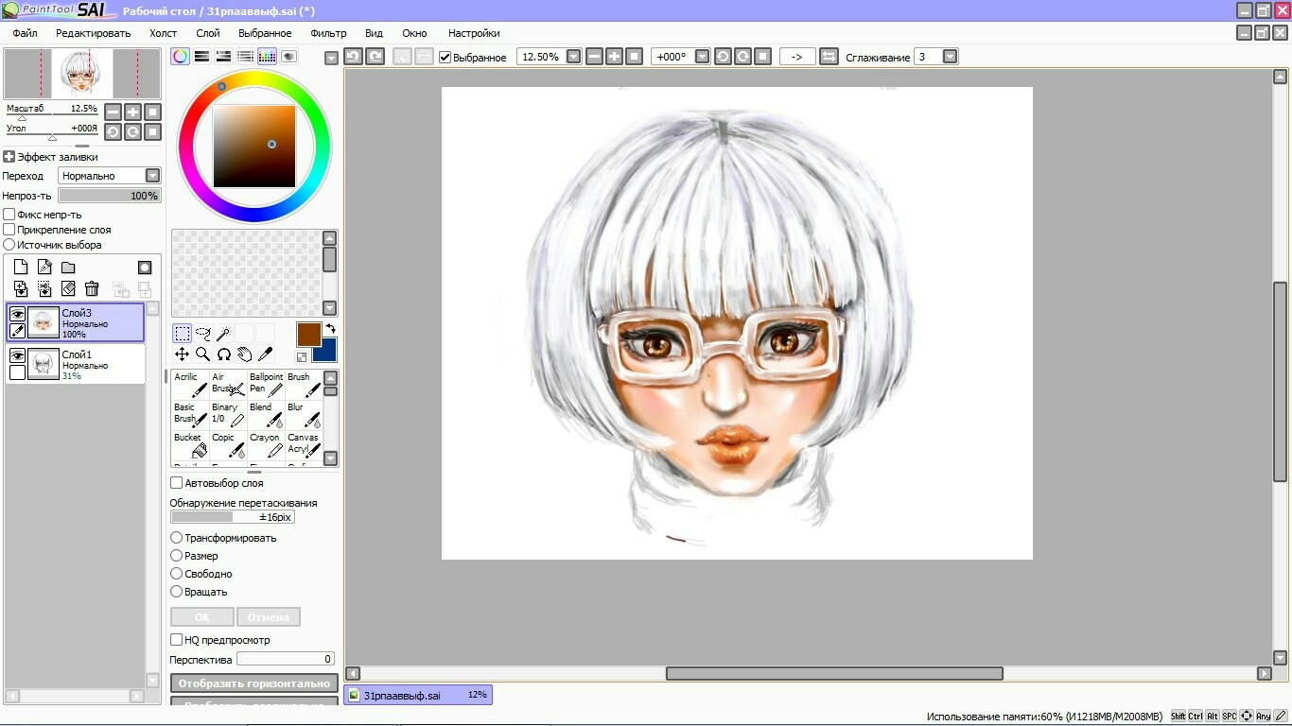Show the color wheel panel
Viewport: 1292px width, 726px height.
[180, 57]
